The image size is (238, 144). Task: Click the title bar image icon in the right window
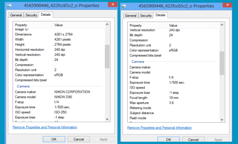[124, 6]
